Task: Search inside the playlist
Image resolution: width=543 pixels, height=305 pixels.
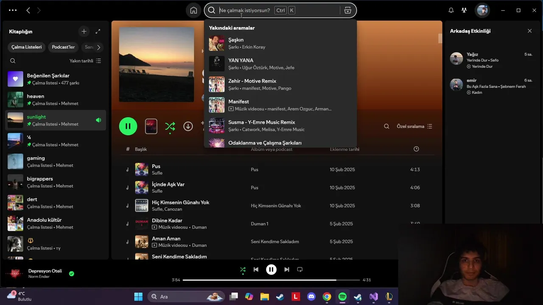Action: click(386, 126)
